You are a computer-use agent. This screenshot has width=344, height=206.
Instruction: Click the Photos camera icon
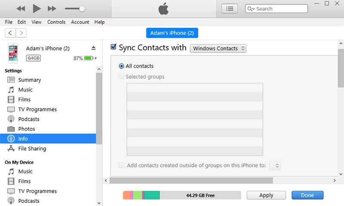click(x=11, y=129)
